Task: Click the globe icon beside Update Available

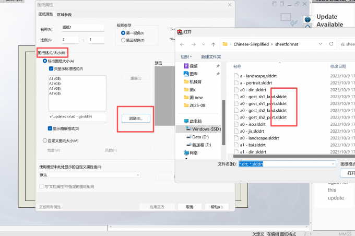Action: (307, 19)
